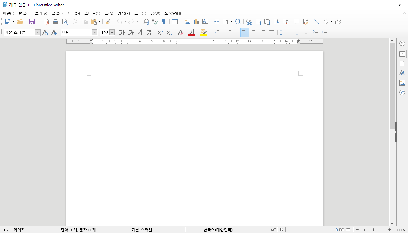Image resolution: width=408 pixels, height=233 pixels.
Task: Toggle italic formatting (가)
Action: click(131, 32)
